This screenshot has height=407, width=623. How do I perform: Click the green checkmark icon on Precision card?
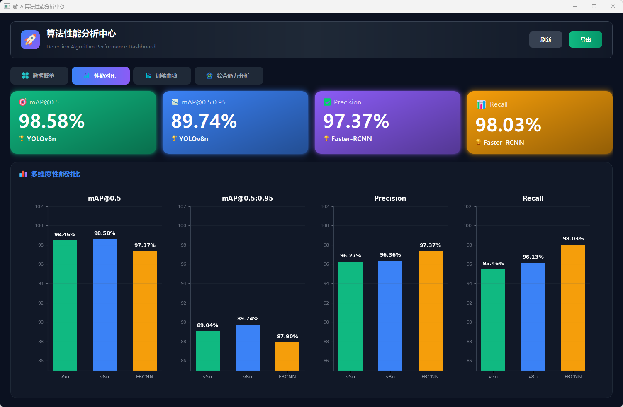click(327, 102)
